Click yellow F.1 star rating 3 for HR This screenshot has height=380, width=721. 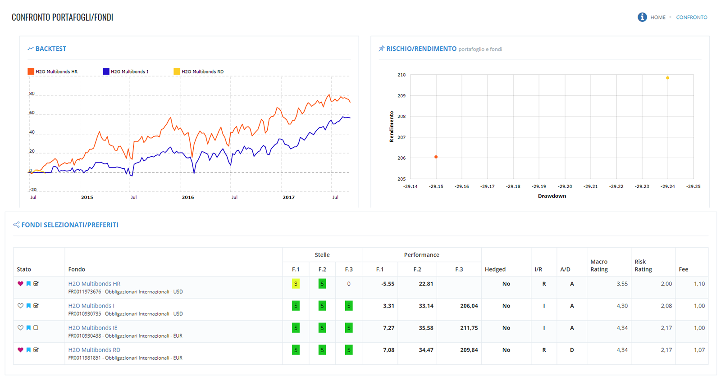coord(296,284)
